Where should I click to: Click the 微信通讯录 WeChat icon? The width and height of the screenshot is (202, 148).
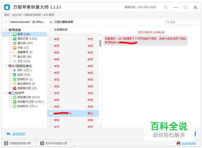click(x=15, y=97)
